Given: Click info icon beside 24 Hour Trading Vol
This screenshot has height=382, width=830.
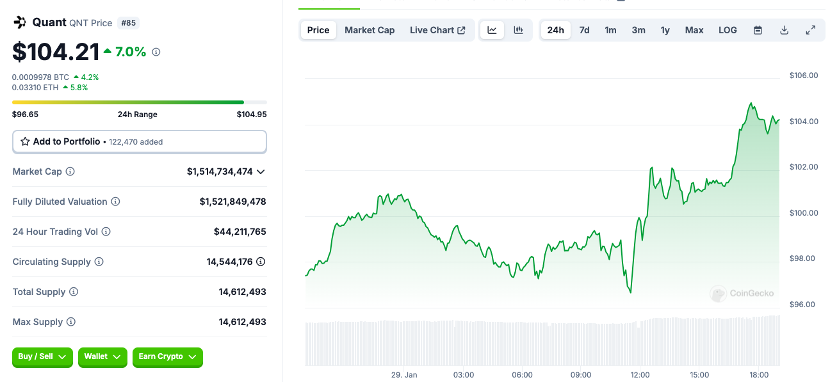Looking at the screenshot, I should (x=106, y=232).
